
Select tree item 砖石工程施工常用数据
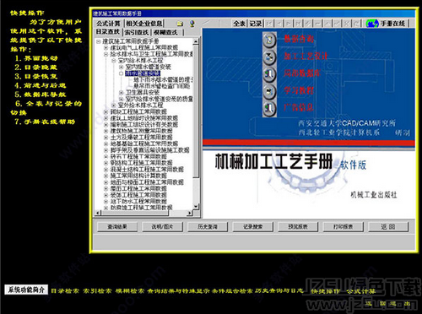(138, 156)
